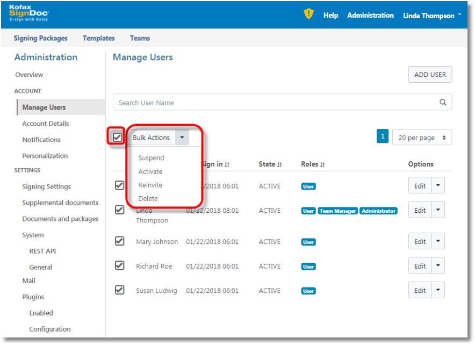
Task: Click the search magnifier icon
Action: [443, 103]
